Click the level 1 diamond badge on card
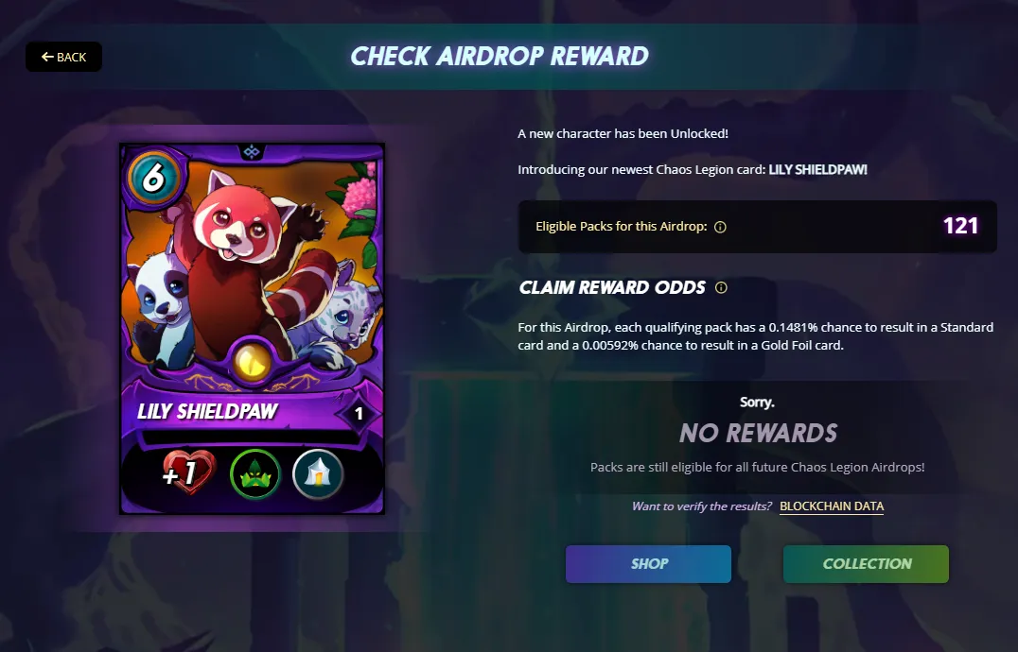 (359, 414)
